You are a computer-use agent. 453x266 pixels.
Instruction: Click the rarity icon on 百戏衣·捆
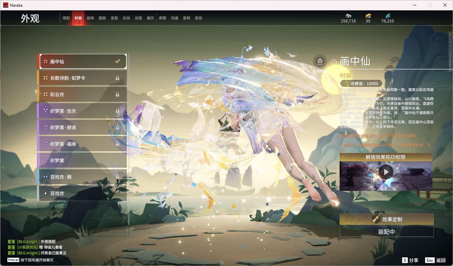pos(45,177)
